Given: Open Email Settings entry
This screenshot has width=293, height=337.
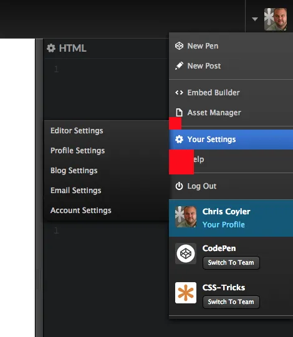Looking at the screenshot, I should click(x=75, y=191).
